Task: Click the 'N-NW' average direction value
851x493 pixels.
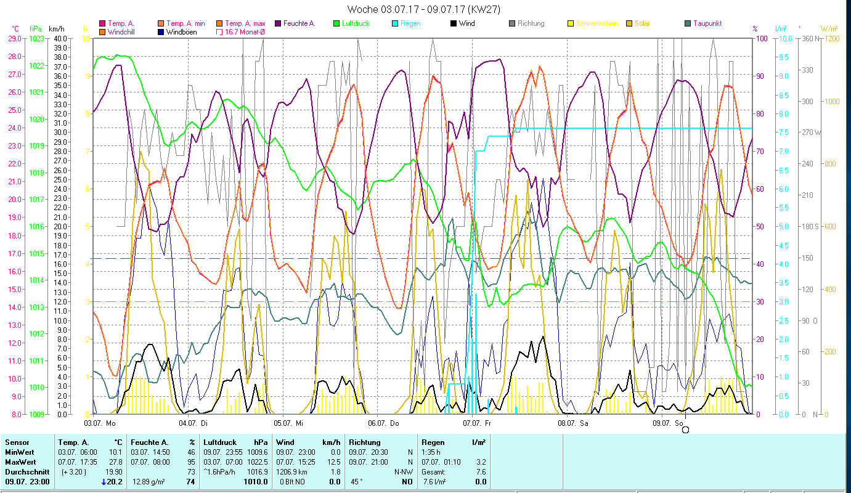Action: (403, 471)
